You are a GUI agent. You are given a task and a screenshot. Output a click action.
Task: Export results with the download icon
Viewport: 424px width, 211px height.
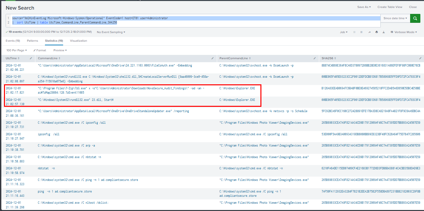click(384, 32)
